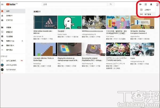The width and height of the screenshot is (160, 108).
Task: Open the YouTube apps grid
Action: (x=146, y=4)
